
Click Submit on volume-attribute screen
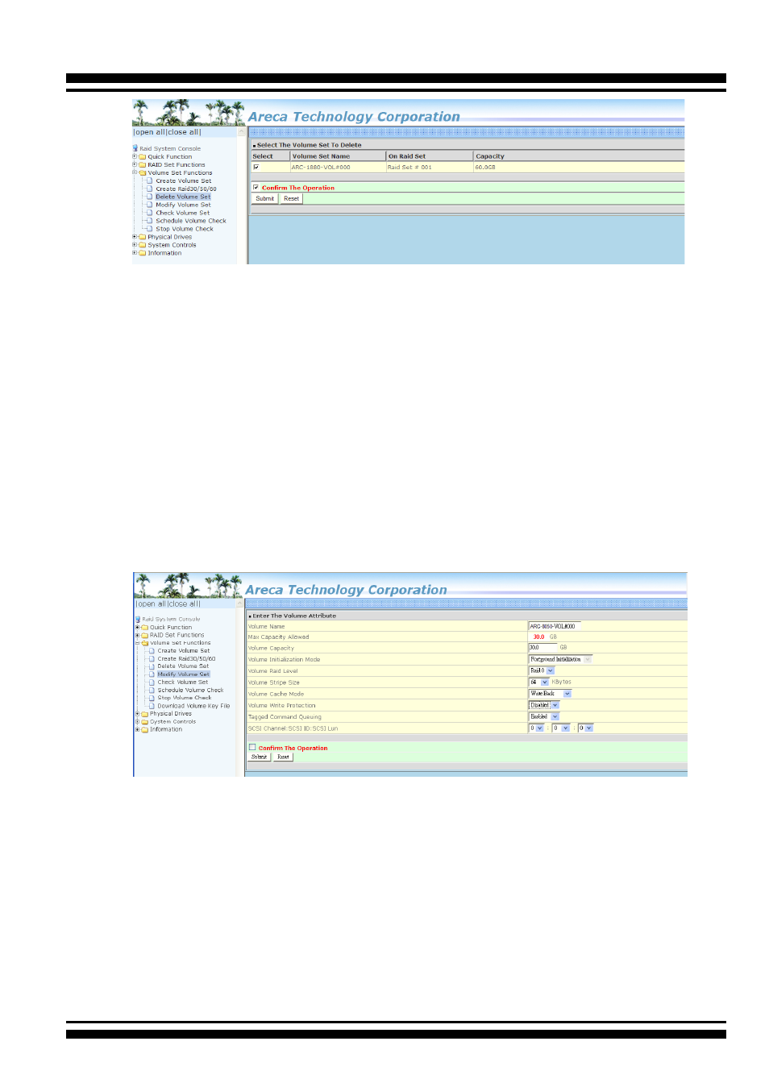[x=260, y=757]
